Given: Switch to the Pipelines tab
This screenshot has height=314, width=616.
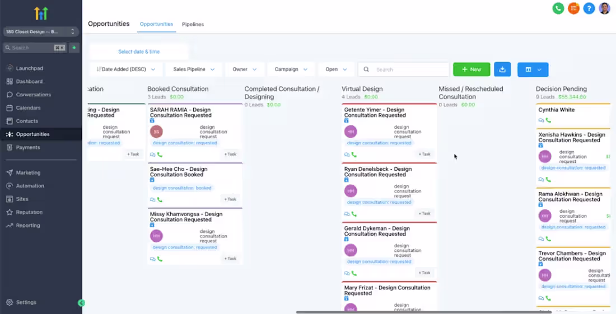Looking at the screenshot, I should (193, 24).
